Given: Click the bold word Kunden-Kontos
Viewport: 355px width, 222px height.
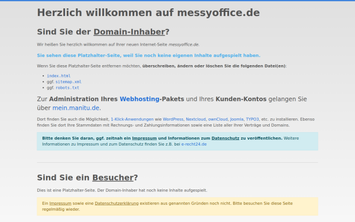Looking at the screenshot, I should coord(241,99).
